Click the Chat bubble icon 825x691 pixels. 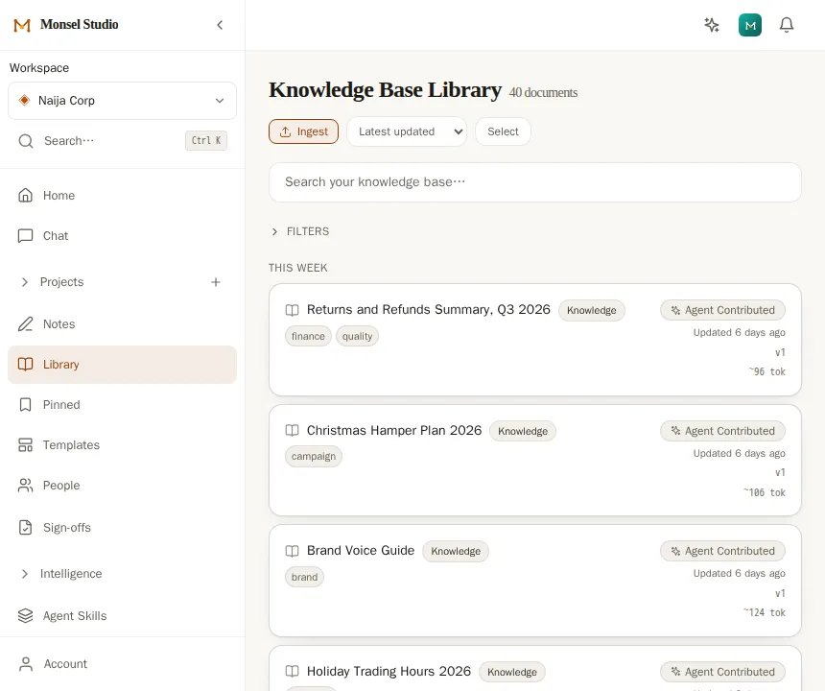[x=25, y=236]
